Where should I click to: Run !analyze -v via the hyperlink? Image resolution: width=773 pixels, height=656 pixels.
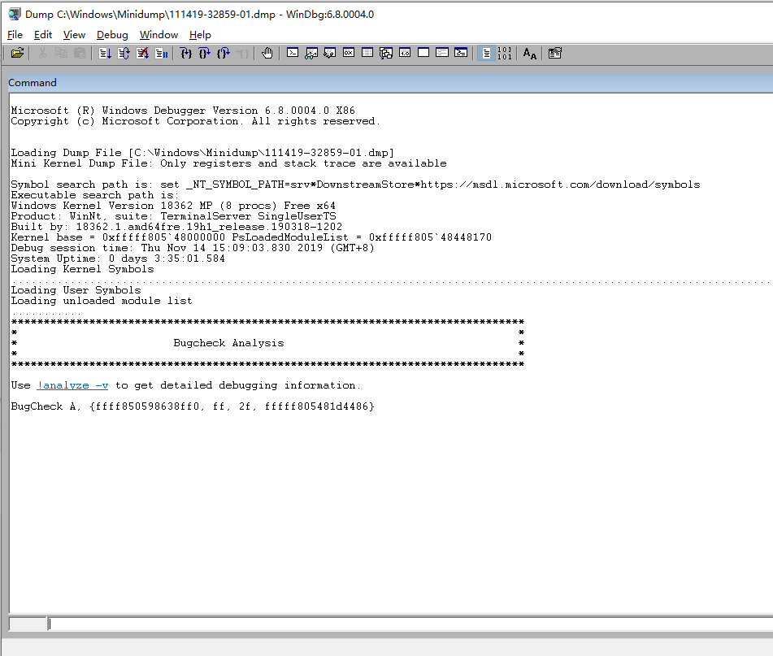tap(74, 385)
